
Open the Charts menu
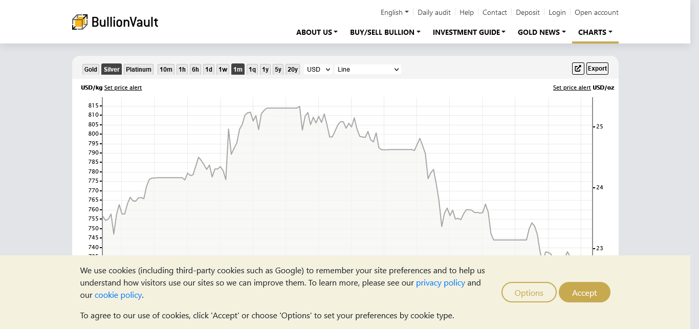click(595, 32)
